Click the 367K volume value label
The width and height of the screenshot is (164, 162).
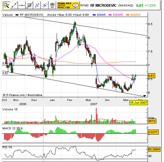coord(152,121)
